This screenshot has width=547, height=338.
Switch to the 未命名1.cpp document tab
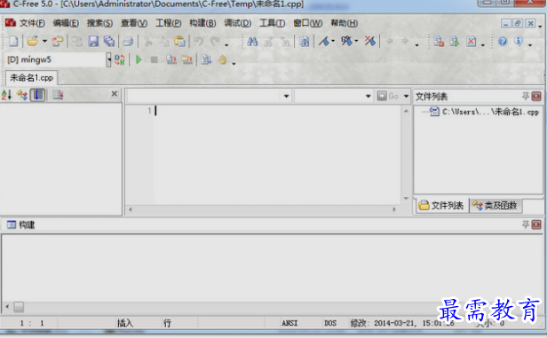[31, 78]
